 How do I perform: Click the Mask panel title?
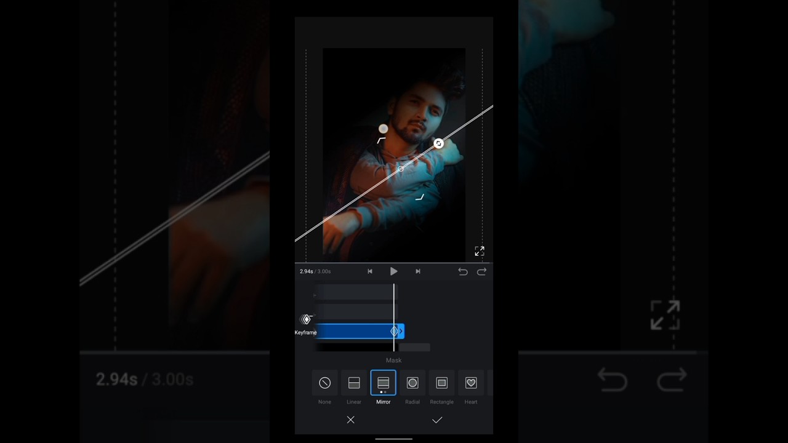393,361
